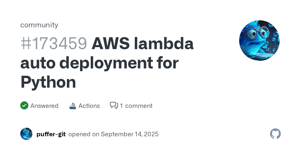Select the Answered status label
The width and height of the screenshot is (304, 152).
[44, 106]
